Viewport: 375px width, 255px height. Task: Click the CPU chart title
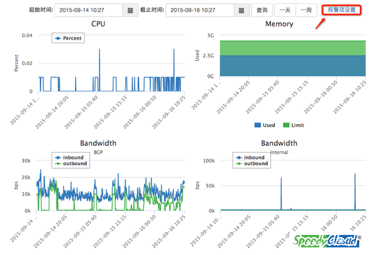point(98,24)
